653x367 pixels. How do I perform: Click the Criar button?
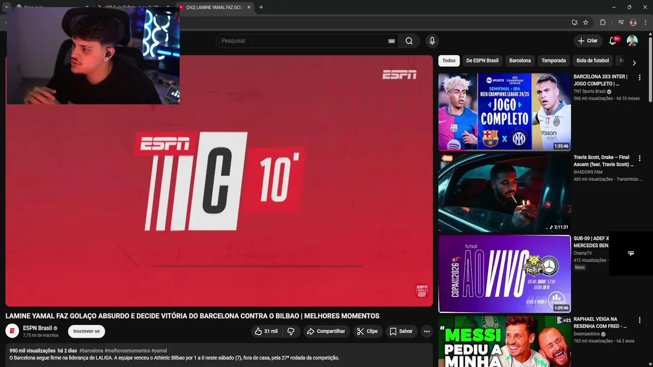tap(587, 41)
